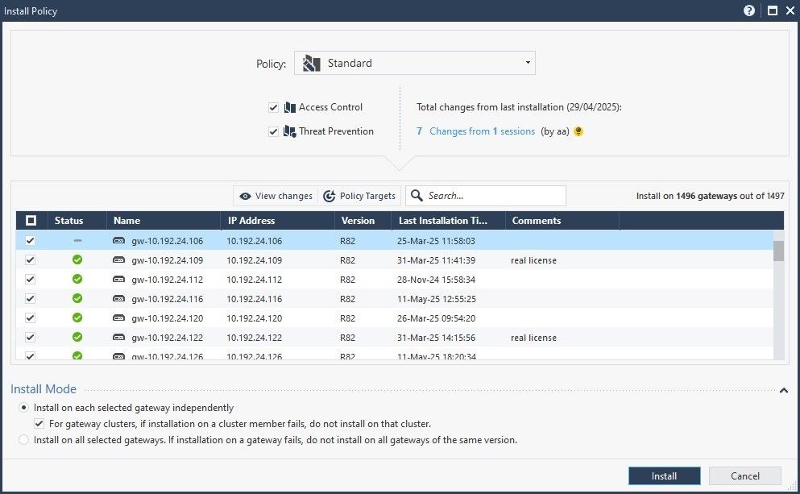Open Policy Targets
Viewport: 800px width, 494px height.
pos(359,196)
